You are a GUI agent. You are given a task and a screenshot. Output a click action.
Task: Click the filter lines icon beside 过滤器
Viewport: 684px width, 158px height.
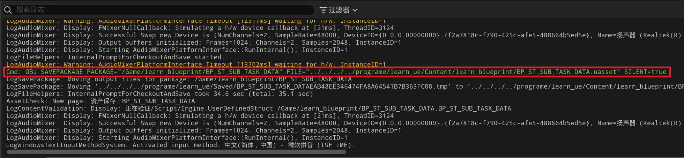pyautogui.click(x=324, y=10)
